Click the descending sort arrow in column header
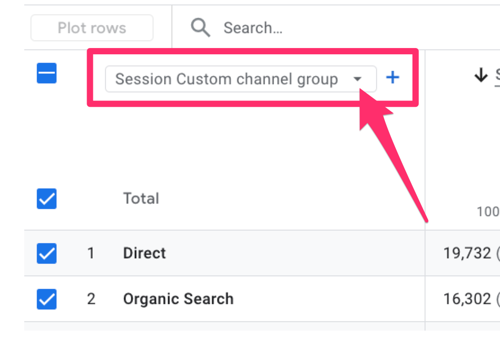 [x=481, y=76]
